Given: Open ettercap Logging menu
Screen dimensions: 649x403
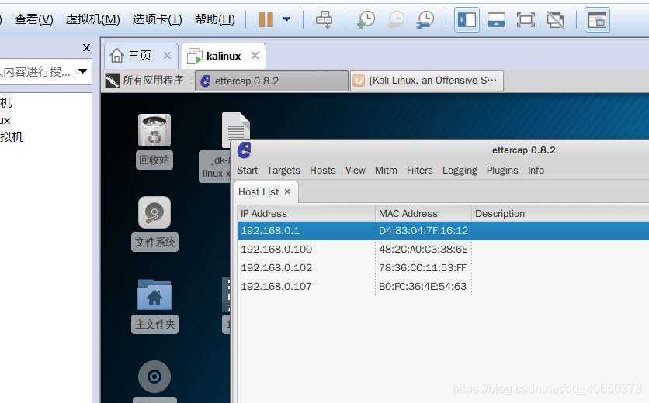Looking at the screenshot, I should [460, 170].
